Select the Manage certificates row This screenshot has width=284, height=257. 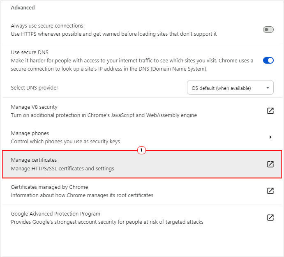142,164
